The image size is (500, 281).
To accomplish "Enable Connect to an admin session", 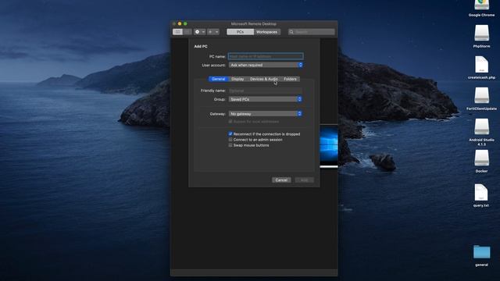I will (230, 140).
